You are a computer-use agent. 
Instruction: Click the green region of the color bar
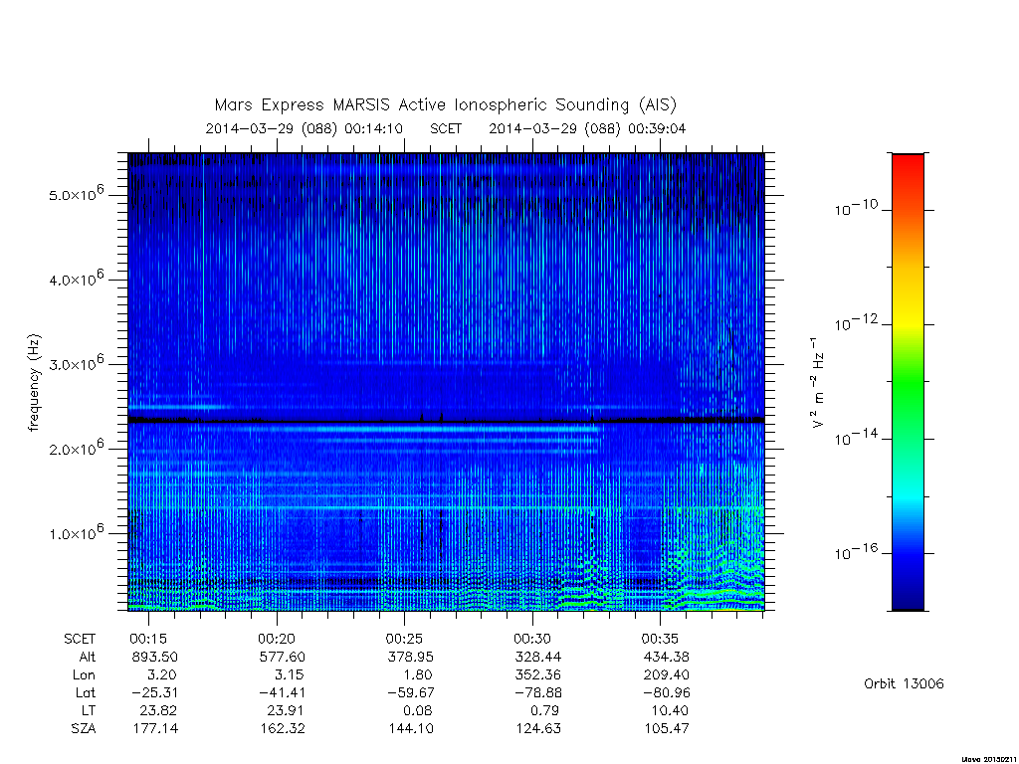coord(908,390)
